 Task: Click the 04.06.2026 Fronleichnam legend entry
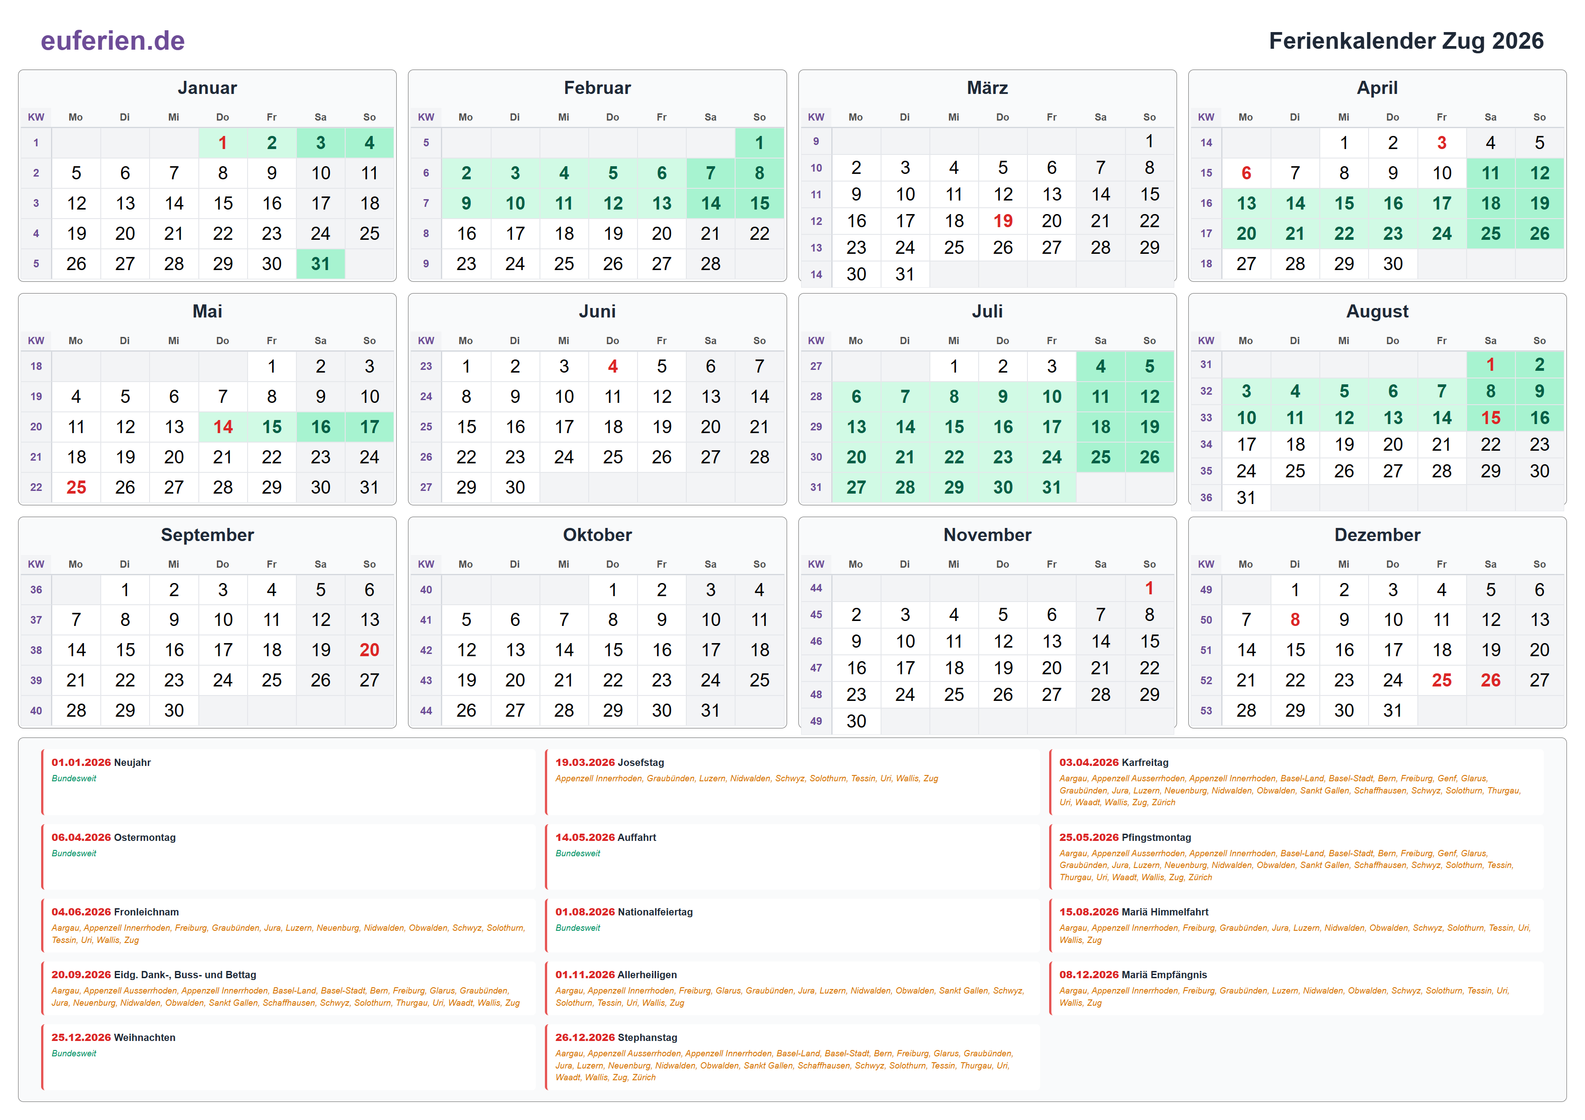tap(289, 926)
